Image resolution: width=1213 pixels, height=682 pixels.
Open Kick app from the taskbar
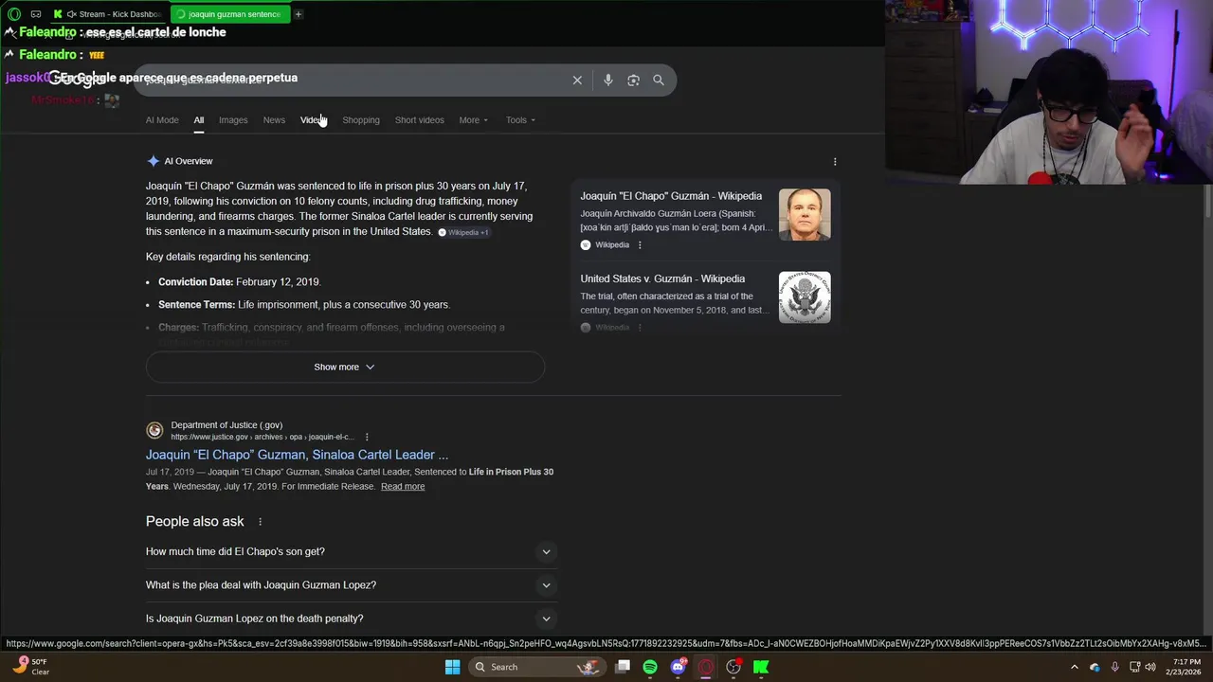click(x=761, y=667)
